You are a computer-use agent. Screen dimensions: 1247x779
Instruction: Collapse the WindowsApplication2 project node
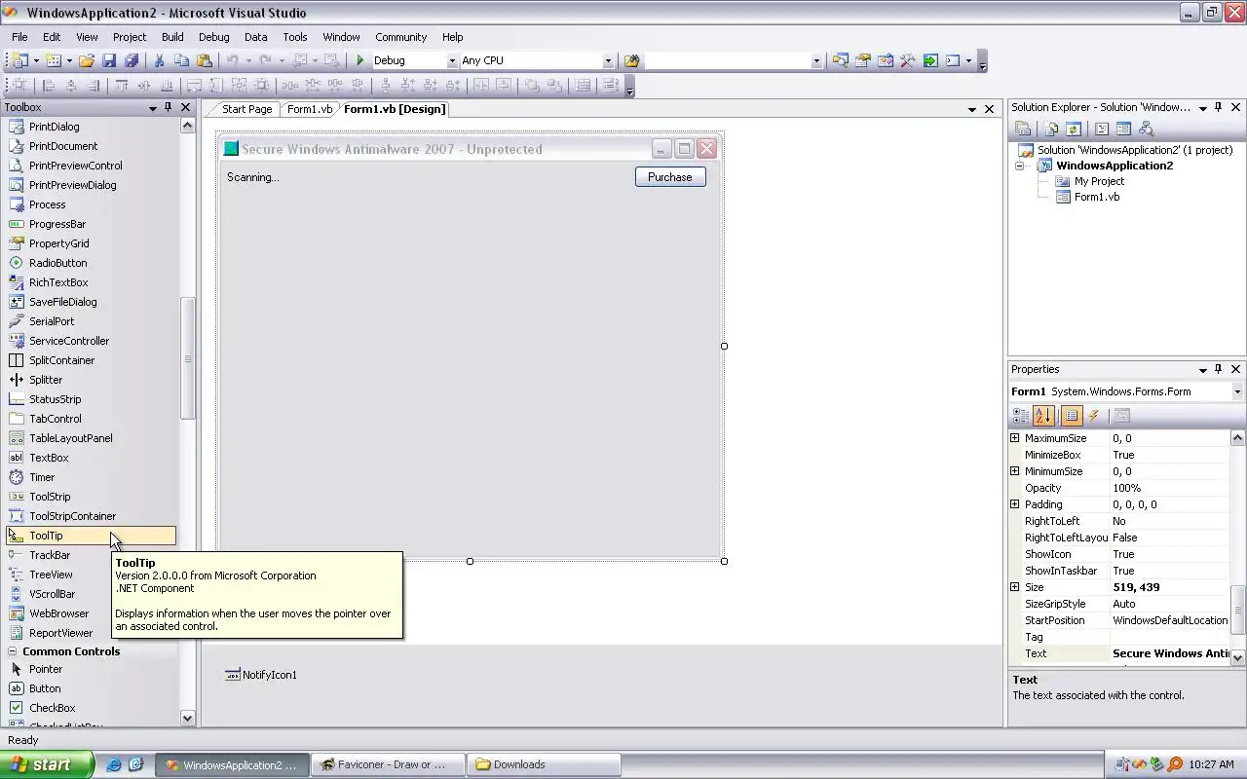tap(1020, 166)
